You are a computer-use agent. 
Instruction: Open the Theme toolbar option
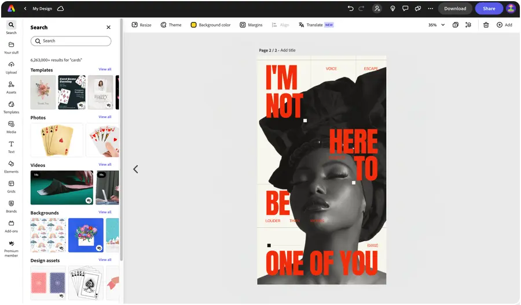171,25
